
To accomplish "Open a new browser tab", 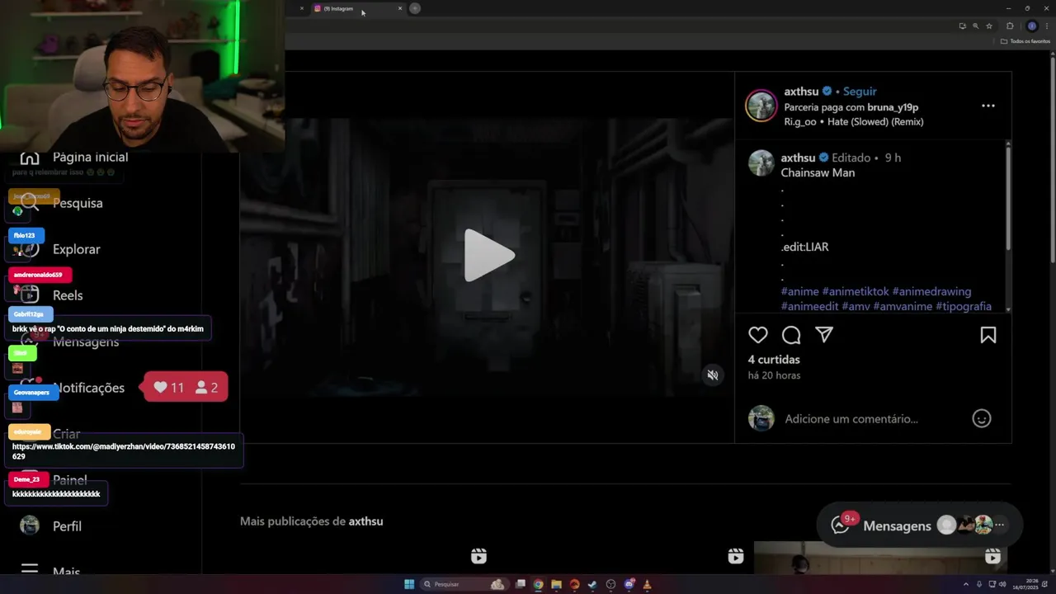I will pyautogui.click(x=415, y=8).
